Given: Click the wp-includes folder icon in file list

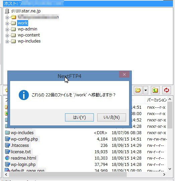Looking at the screenshot, I should coord(7,132).
